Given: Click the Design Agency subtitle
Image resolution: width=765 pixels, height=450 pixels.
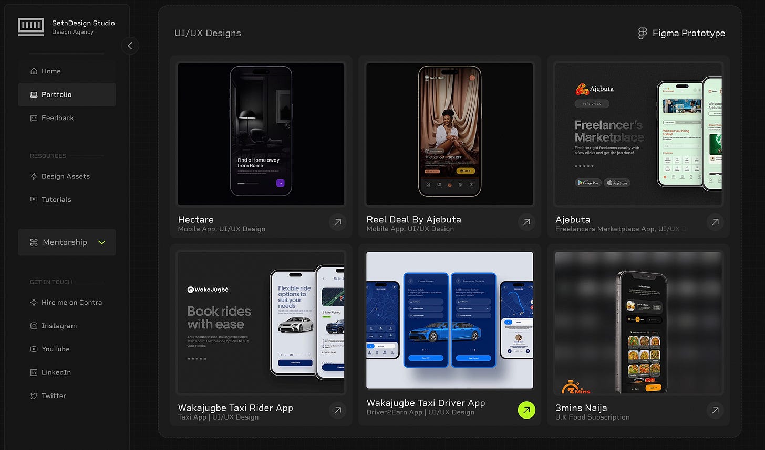Looking at the screenshot, I should pyautogui.click(x=73, y=32).
